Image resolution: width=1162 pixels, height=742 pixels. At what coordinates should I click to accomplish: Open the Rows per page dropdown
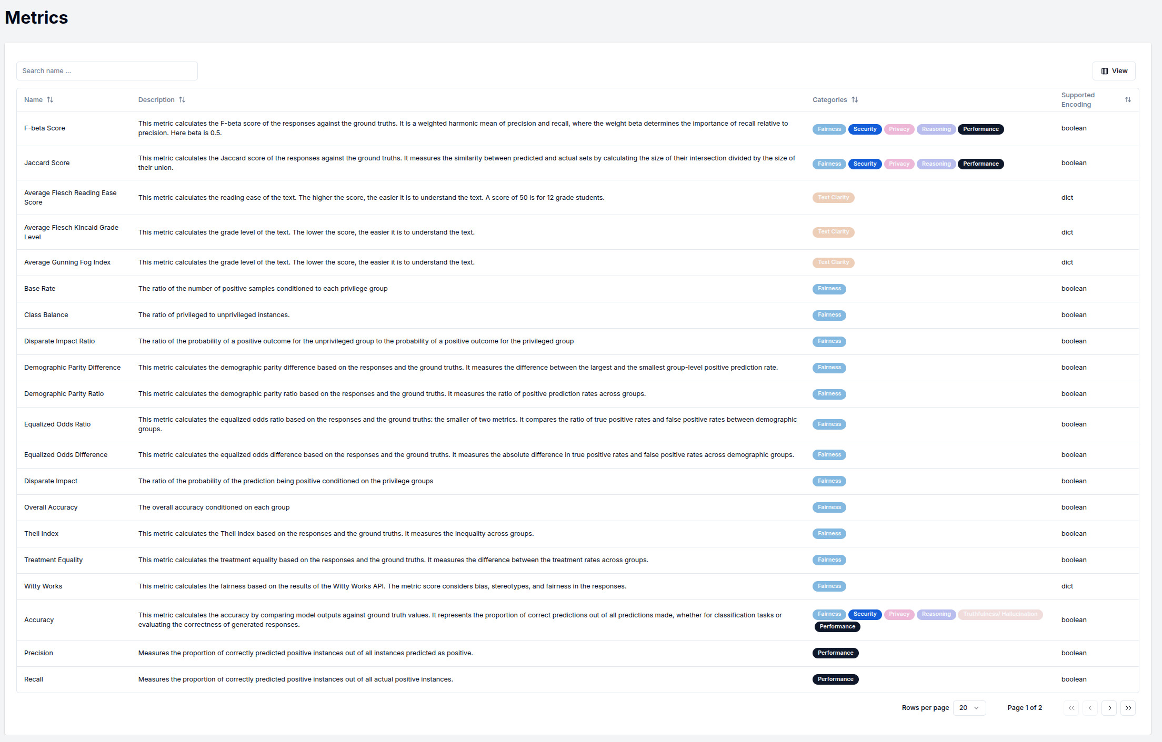[x=969, y=708]
